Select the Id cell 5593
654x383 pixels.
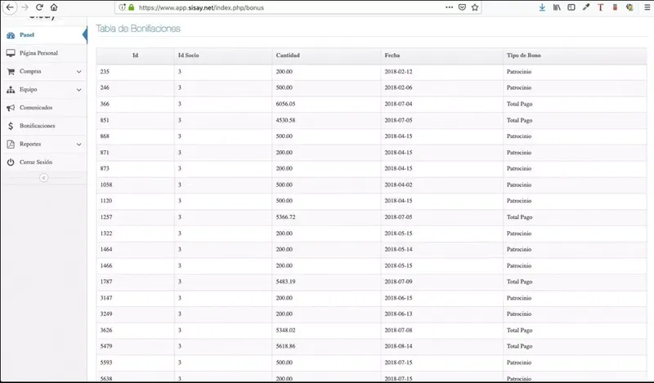(x=106, y=362)
